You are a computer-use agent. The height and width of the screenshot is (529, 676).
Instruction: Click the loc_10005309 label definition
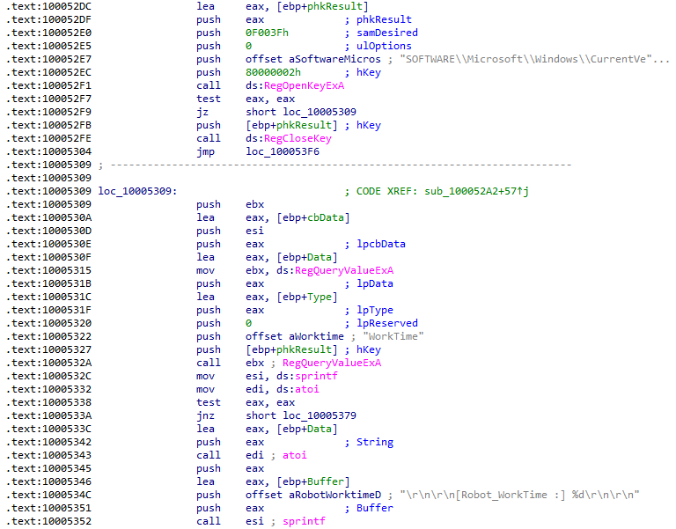tap(137, 191)
